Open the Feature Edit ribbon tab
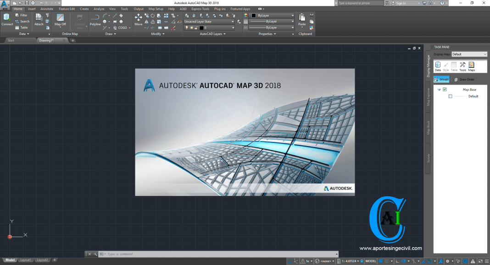The width and height of the screenshot is (490, 265). point(66,9)
